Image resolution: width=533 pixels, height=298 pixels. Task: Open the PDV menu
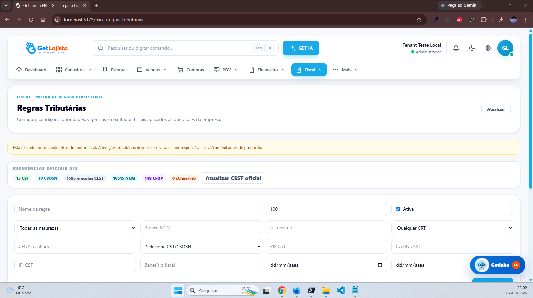(226, 70)
